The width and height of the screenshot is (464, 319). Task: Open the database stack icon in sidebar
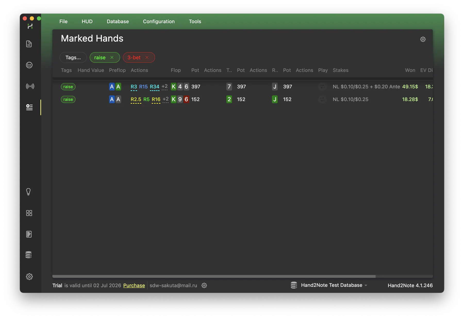click(29, 255)
